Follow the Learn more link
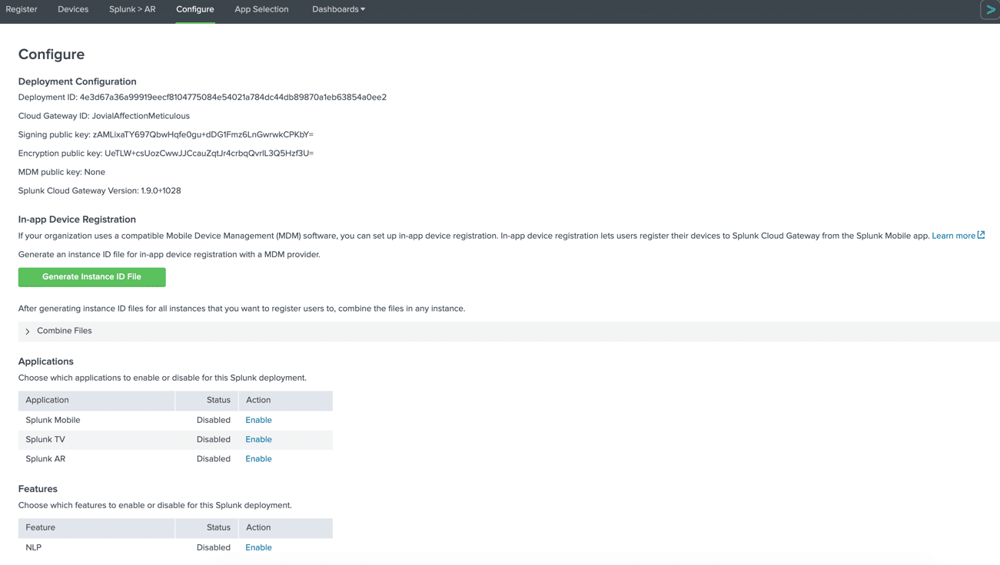Viewport: 1000px width, 565px height. [x=953, y=236]
